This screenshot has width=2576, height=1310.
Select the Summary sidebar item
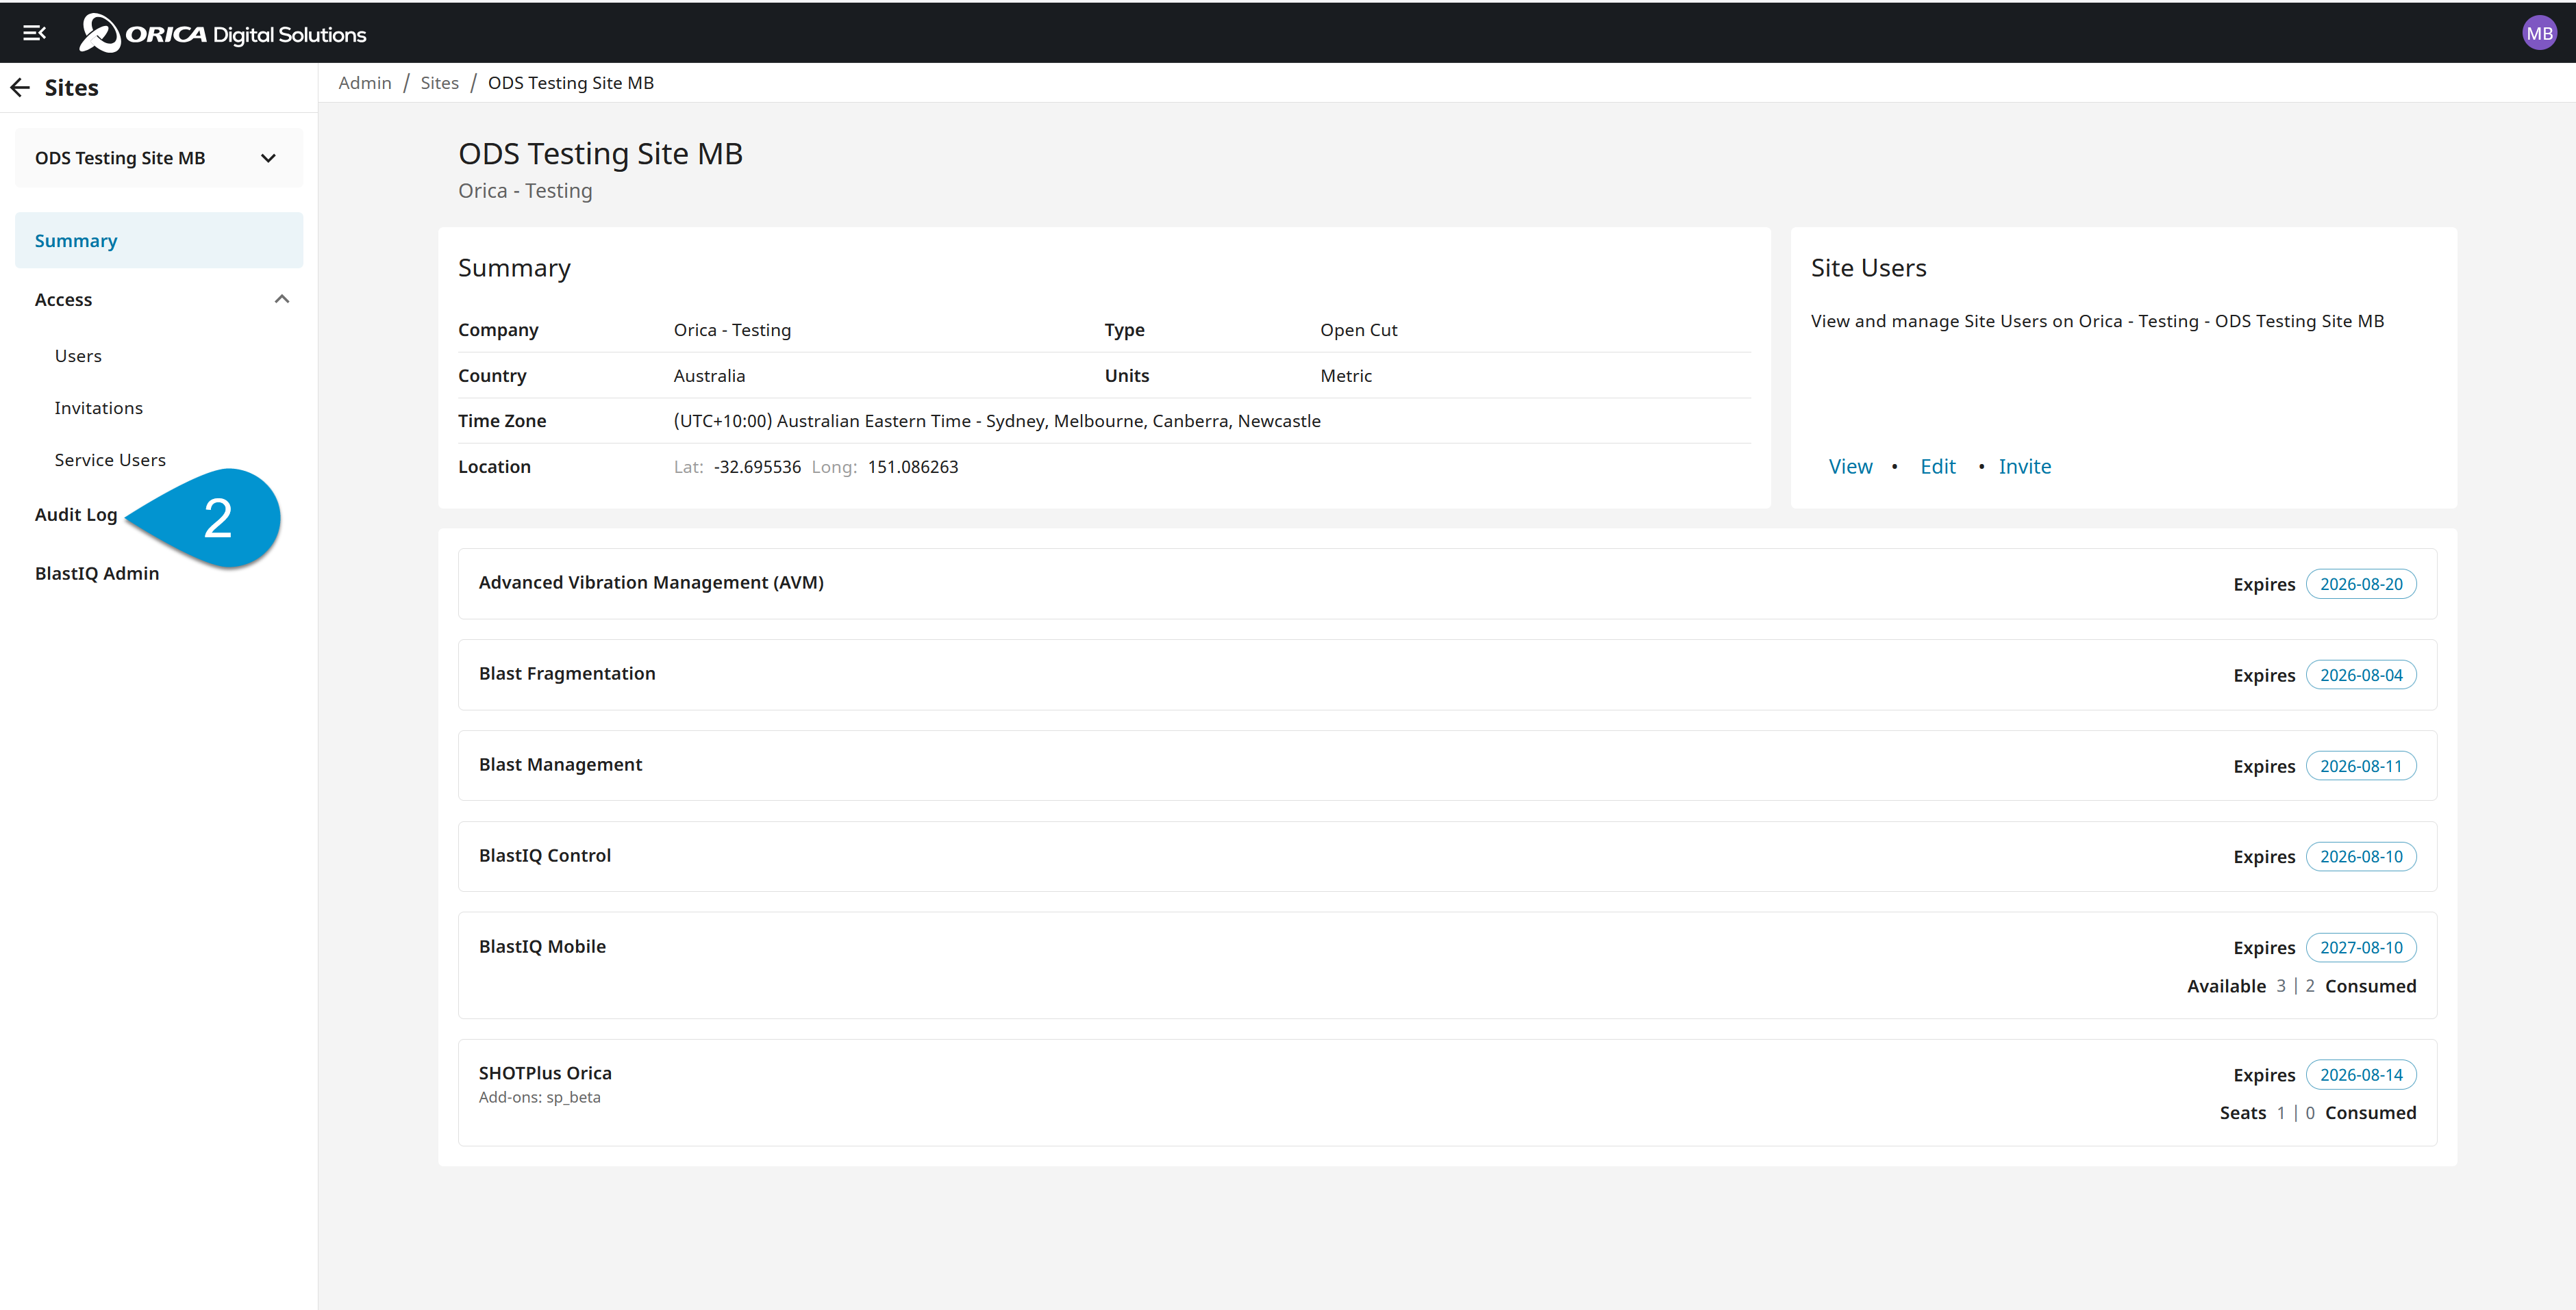(159, 241)
